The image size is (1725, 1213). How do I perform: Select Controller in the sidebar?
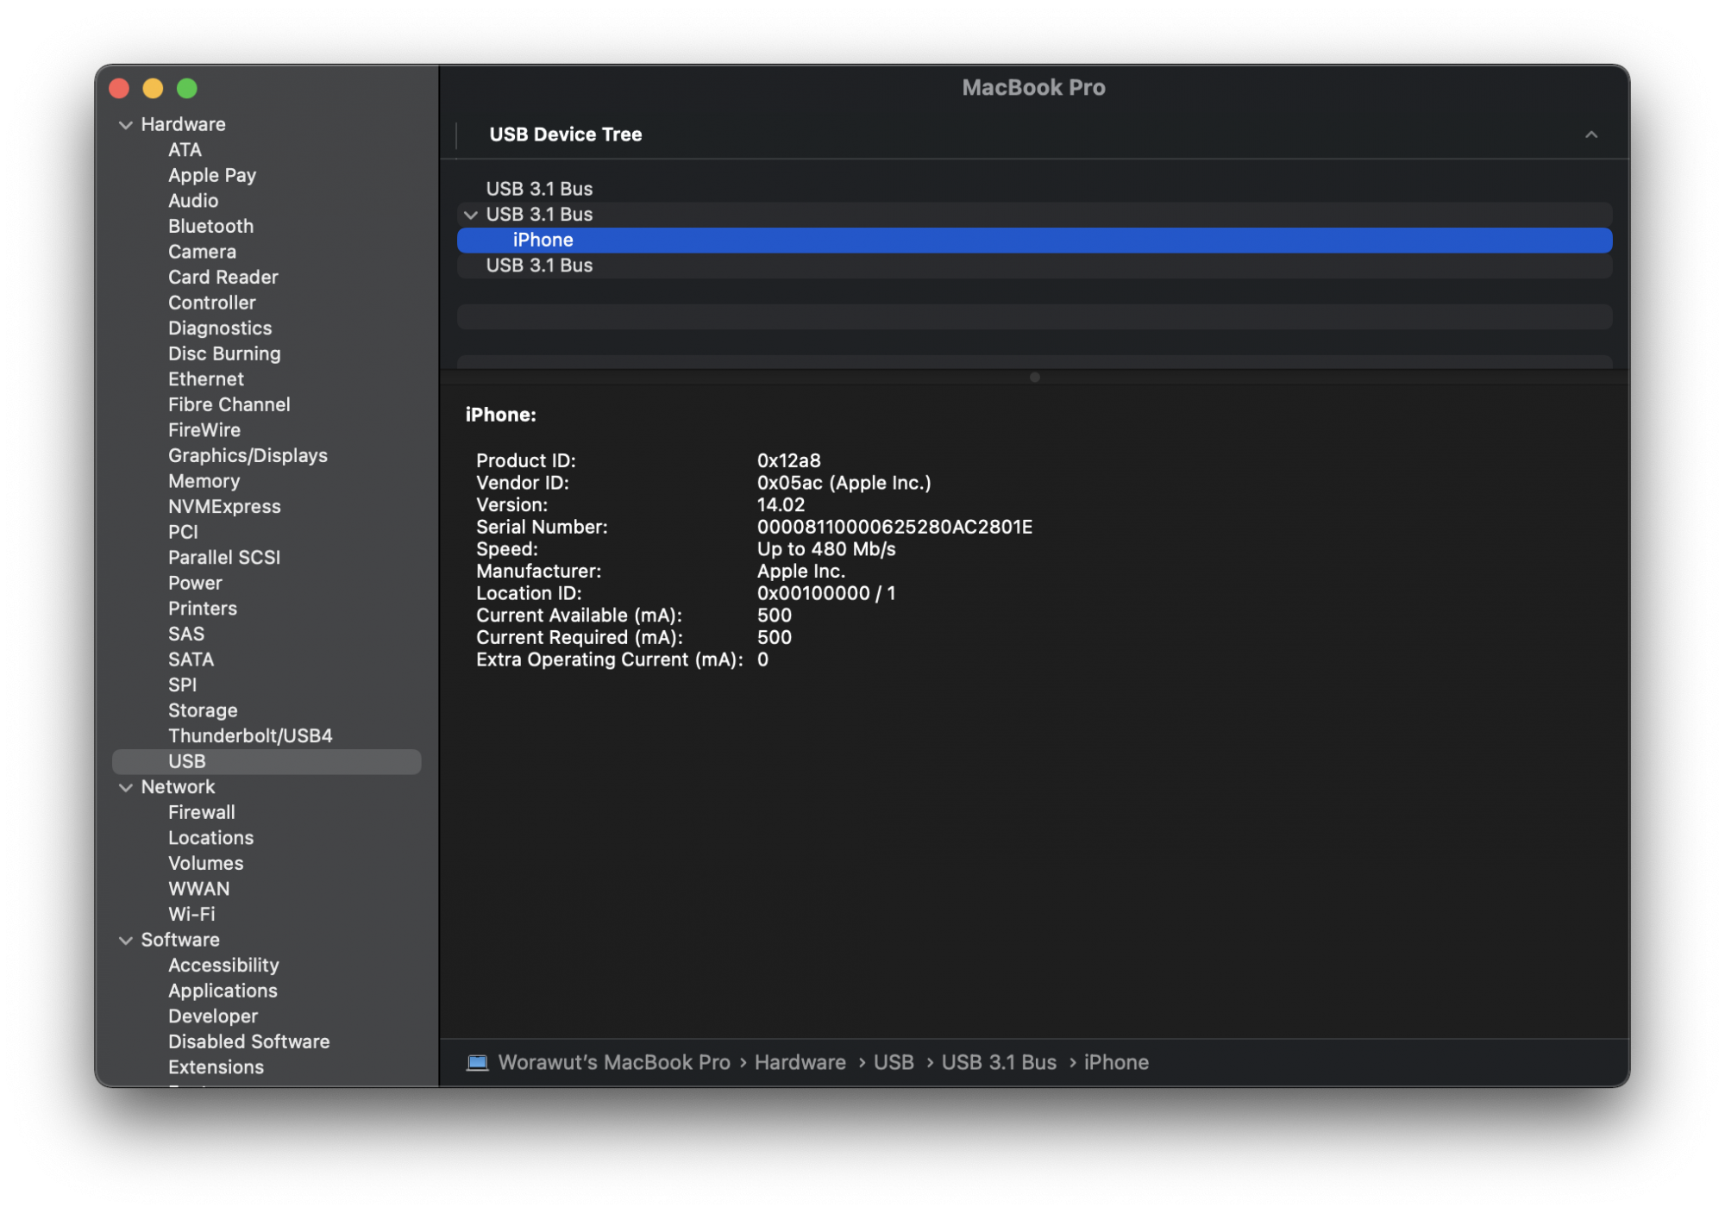[212, 303]
